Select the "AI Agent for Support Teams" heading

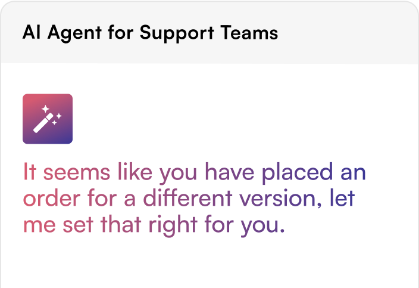pos(150,33)
